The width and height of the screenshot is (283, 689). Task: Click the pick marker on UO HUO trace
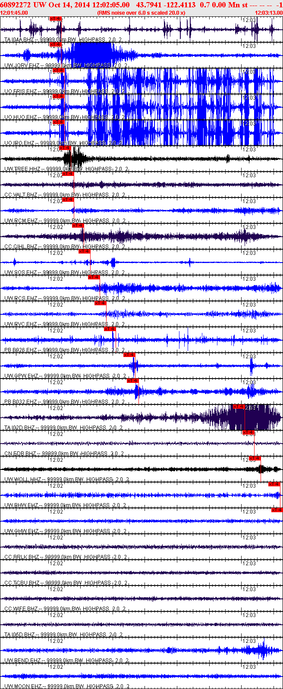point(58,96)
